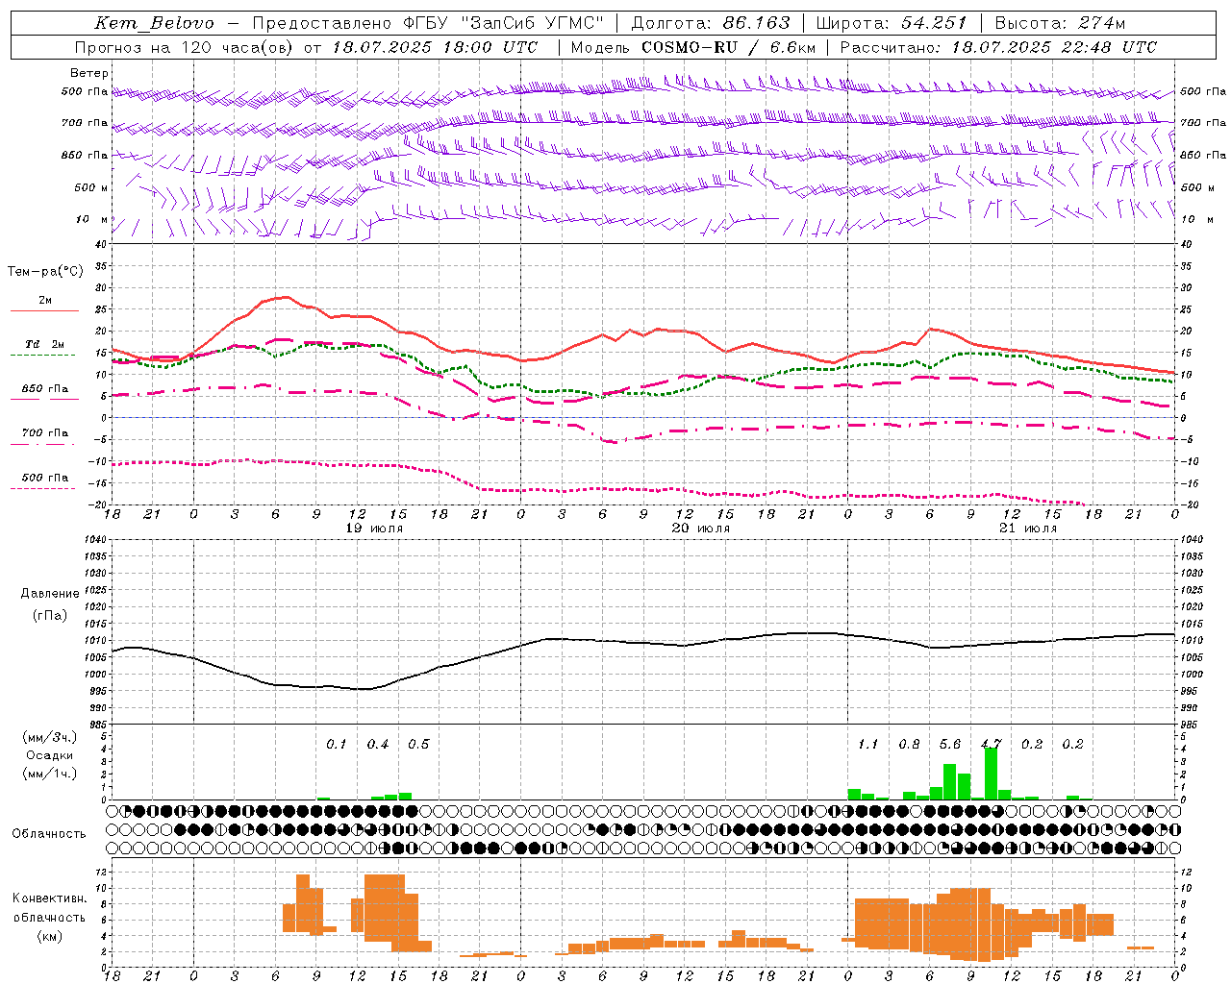Image resolution: width=1231 pixels, height=984 pixels.
Task: Click the station name Kem_Belovo
Action: coord(155,23)
